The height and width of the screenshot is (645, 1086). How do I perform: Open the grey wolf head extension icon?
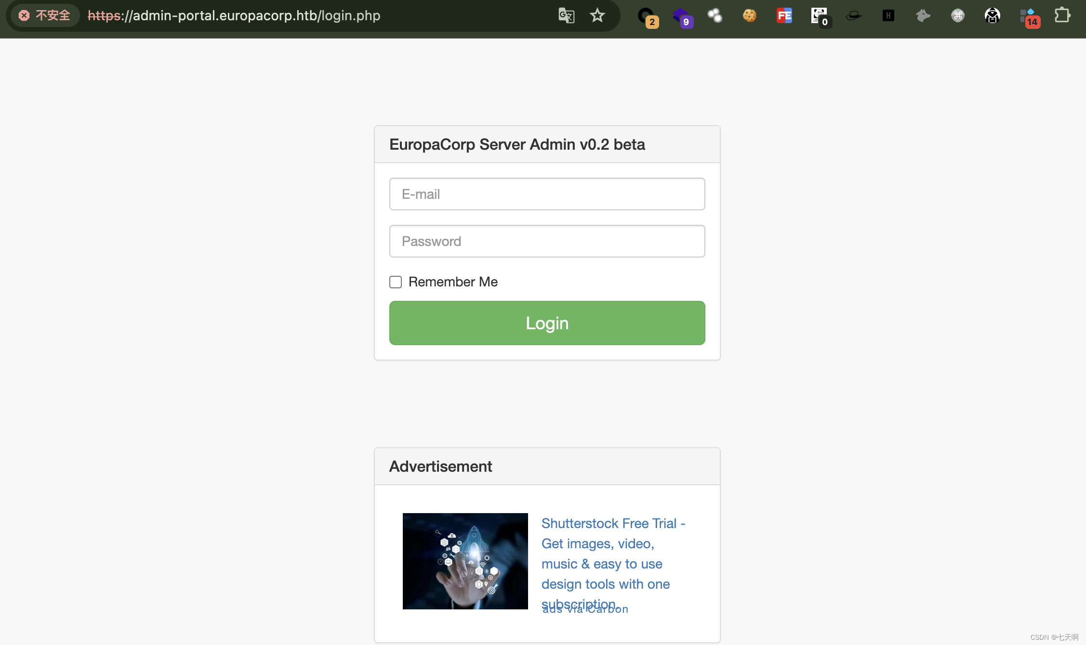[x=923, y=15]
